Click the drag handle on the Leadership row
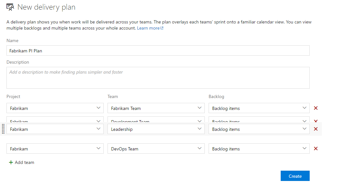This screenshot has width=338, height=189. click(x=3, y=129)
